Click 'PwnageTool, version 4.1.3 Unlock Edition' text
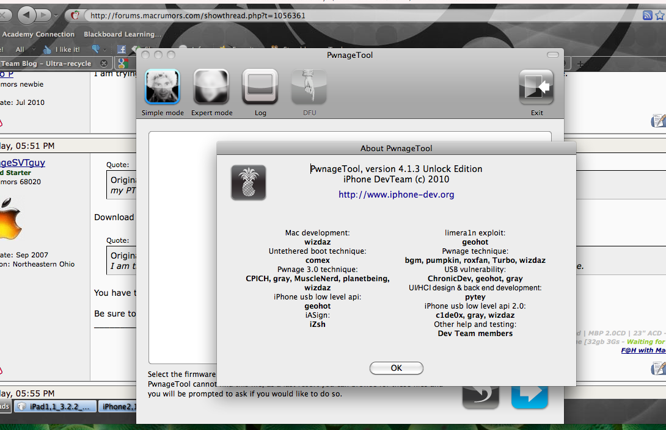 [x=397, y=169]
